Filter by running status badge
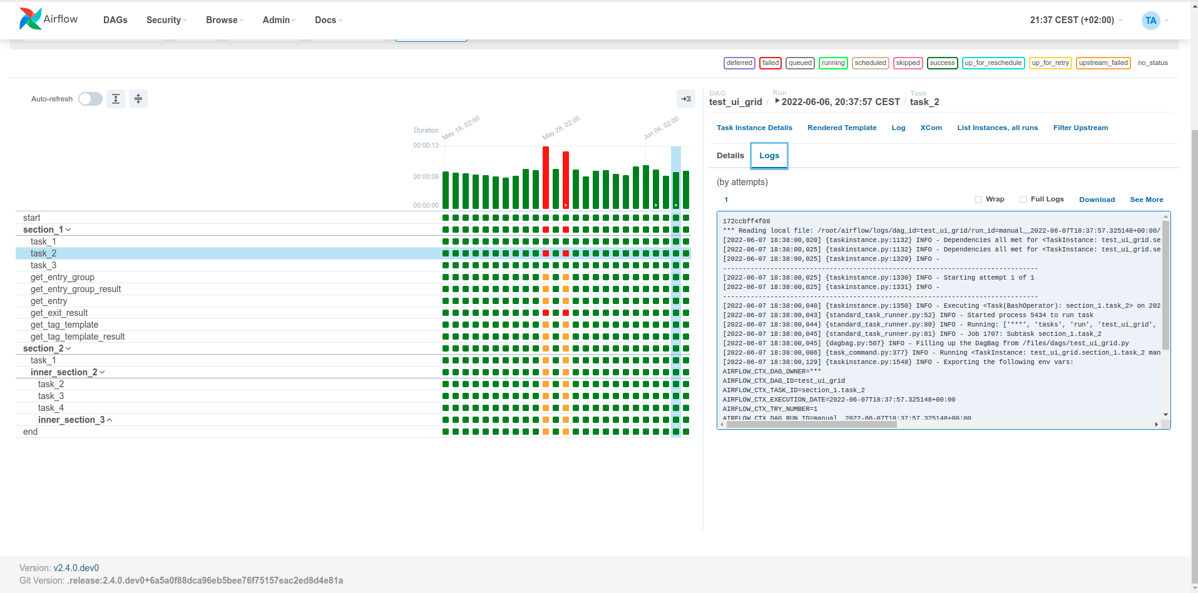 tap(833, 63)
